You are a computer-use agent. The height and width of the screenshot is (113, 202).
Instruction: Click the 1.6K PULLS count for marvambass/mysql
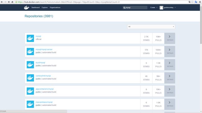[x=158, y=104]
